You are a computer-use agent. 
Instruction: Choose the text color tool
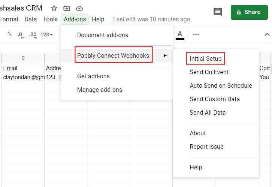pyautogui.click(x=180, y=34)
